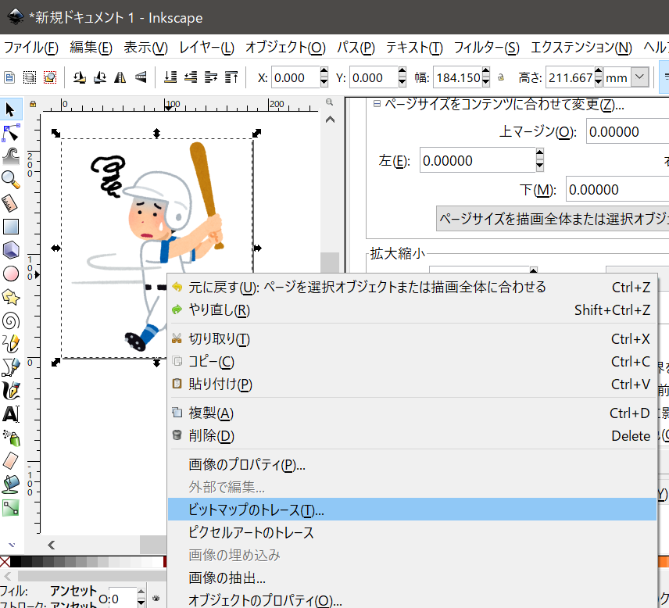This screenshot has width=669, height=608.
Task: Select the Tweak tool
Action: coord(10,156)
